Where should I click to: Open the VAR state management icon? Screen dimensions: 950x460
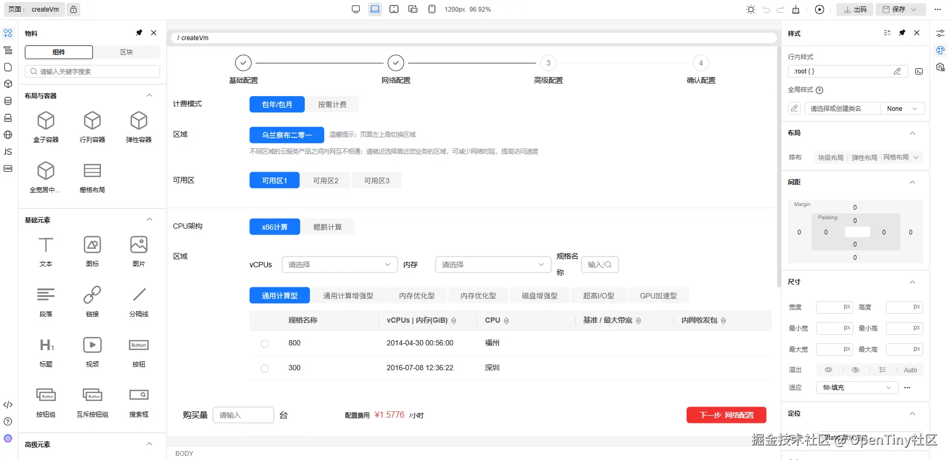point(8,168)
